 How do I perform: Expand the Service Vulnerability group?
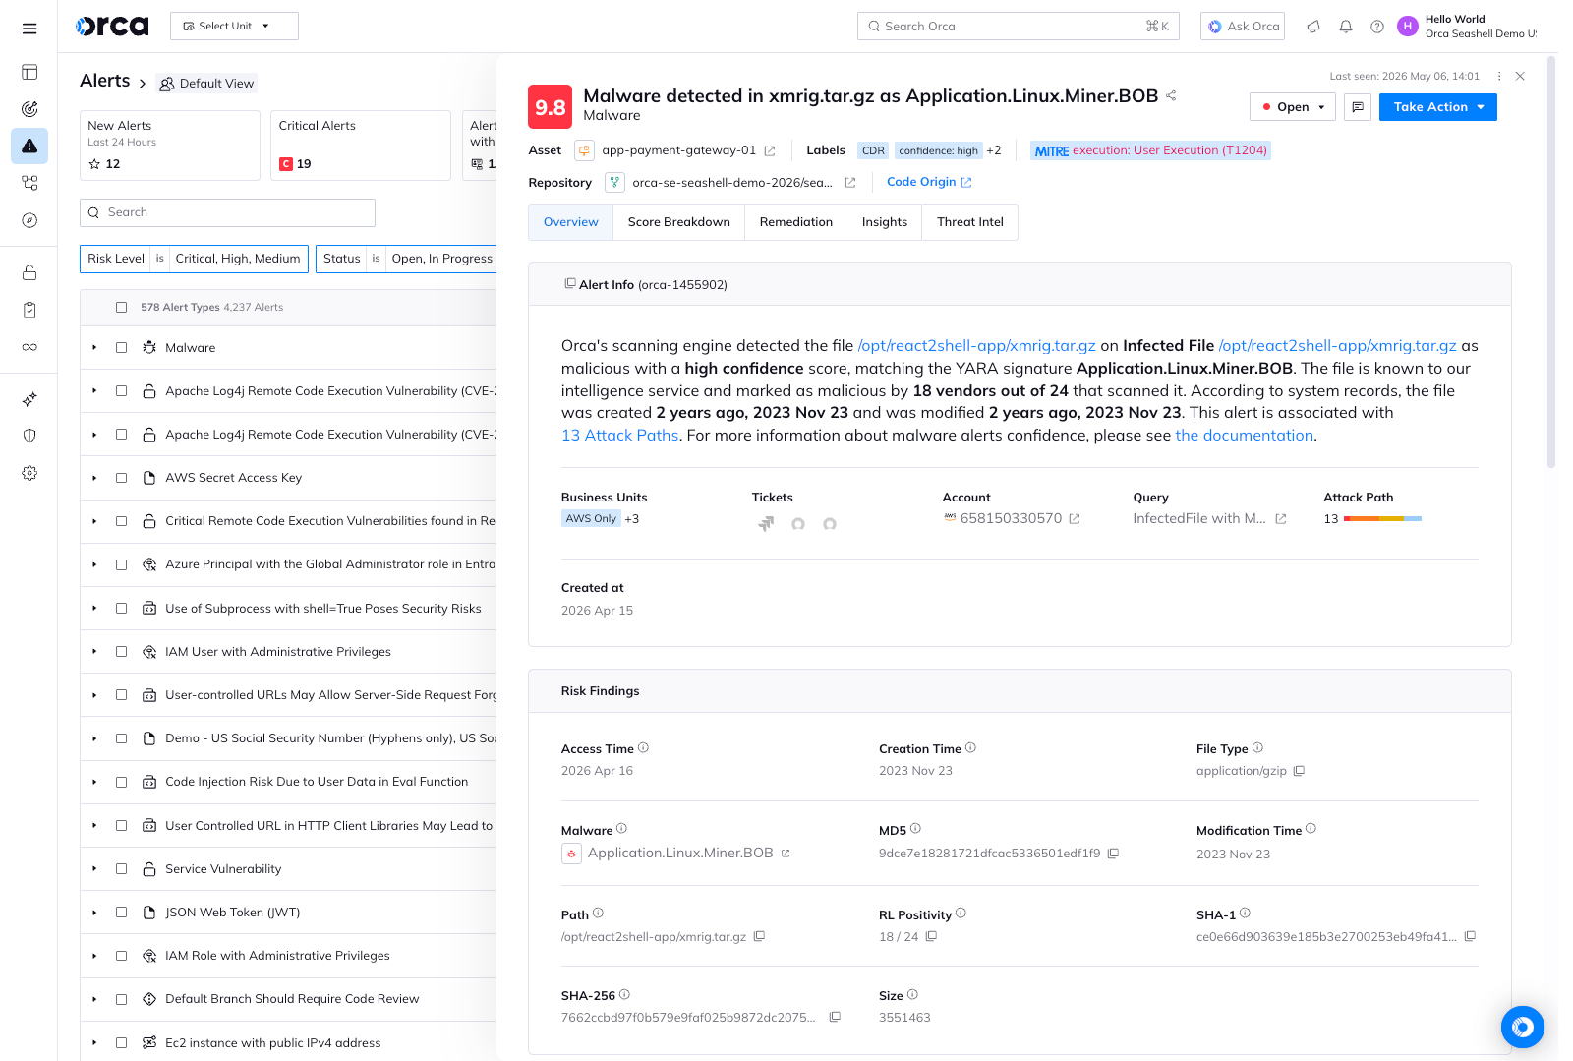click(94, 869)
